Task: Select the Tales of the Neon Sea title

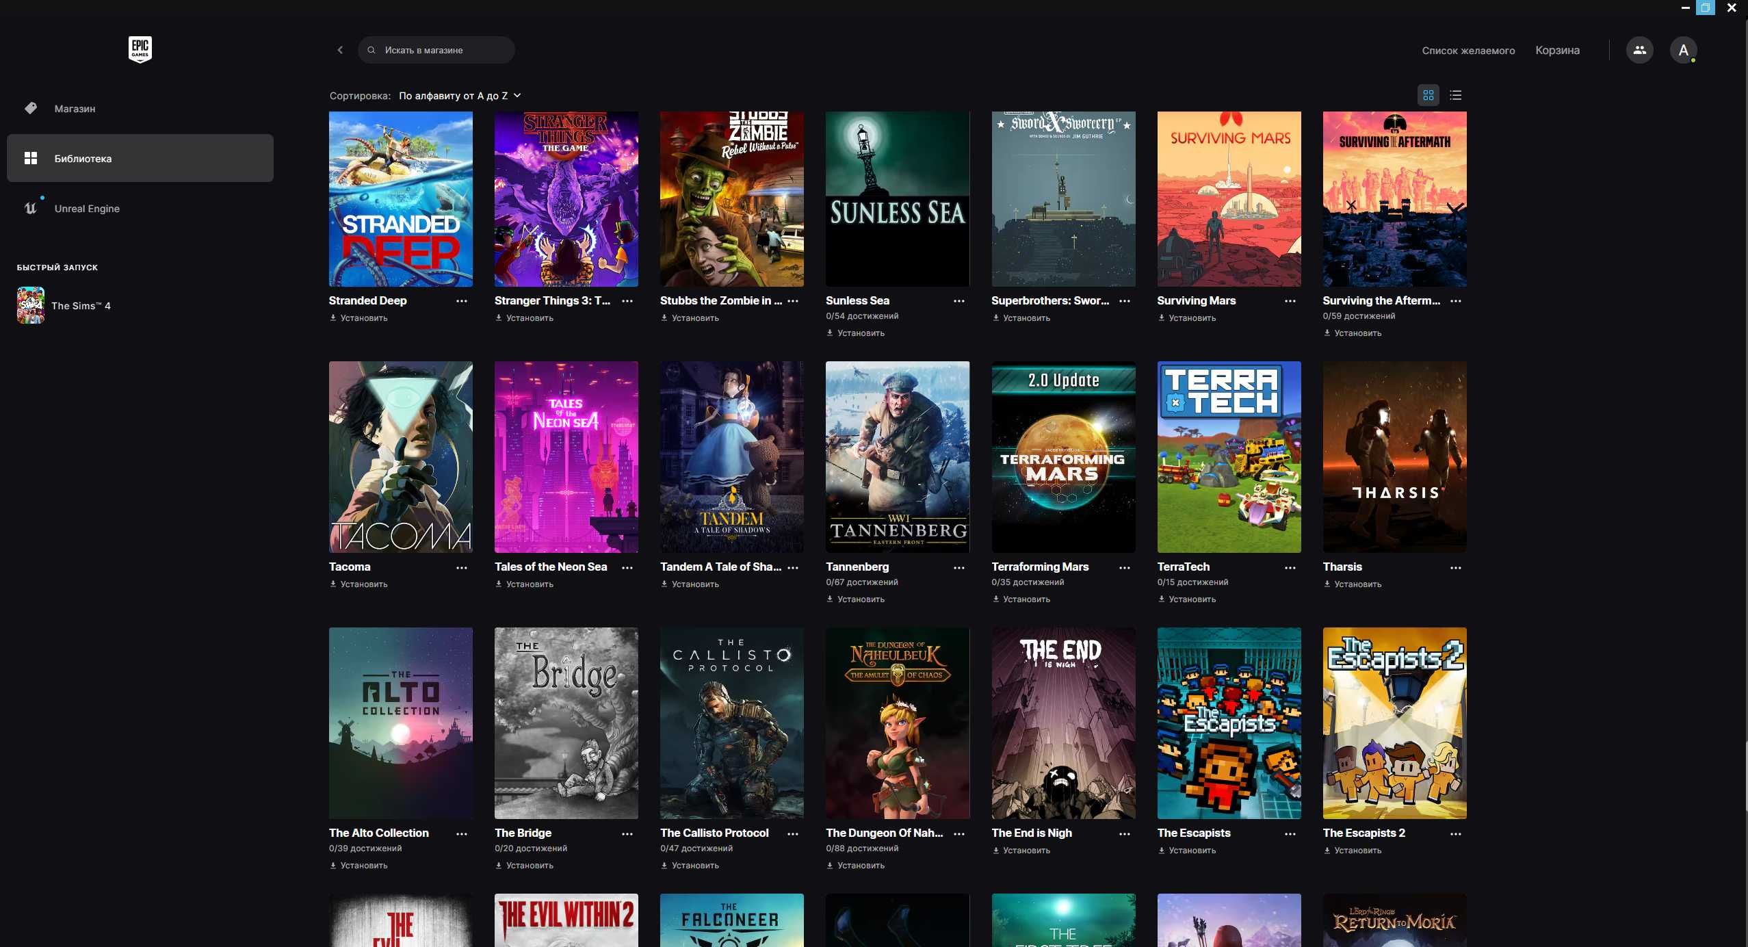Action: 551,567
